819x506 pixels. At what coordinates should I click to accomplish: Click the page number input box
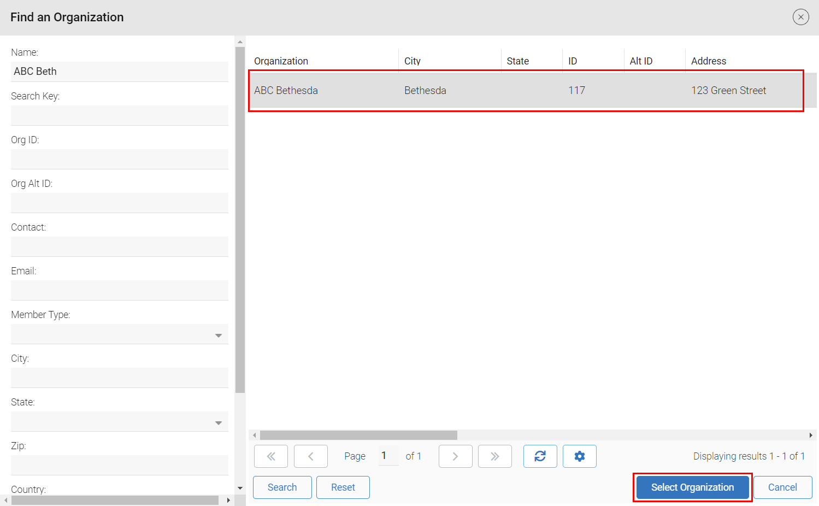(x=388, y=456)
